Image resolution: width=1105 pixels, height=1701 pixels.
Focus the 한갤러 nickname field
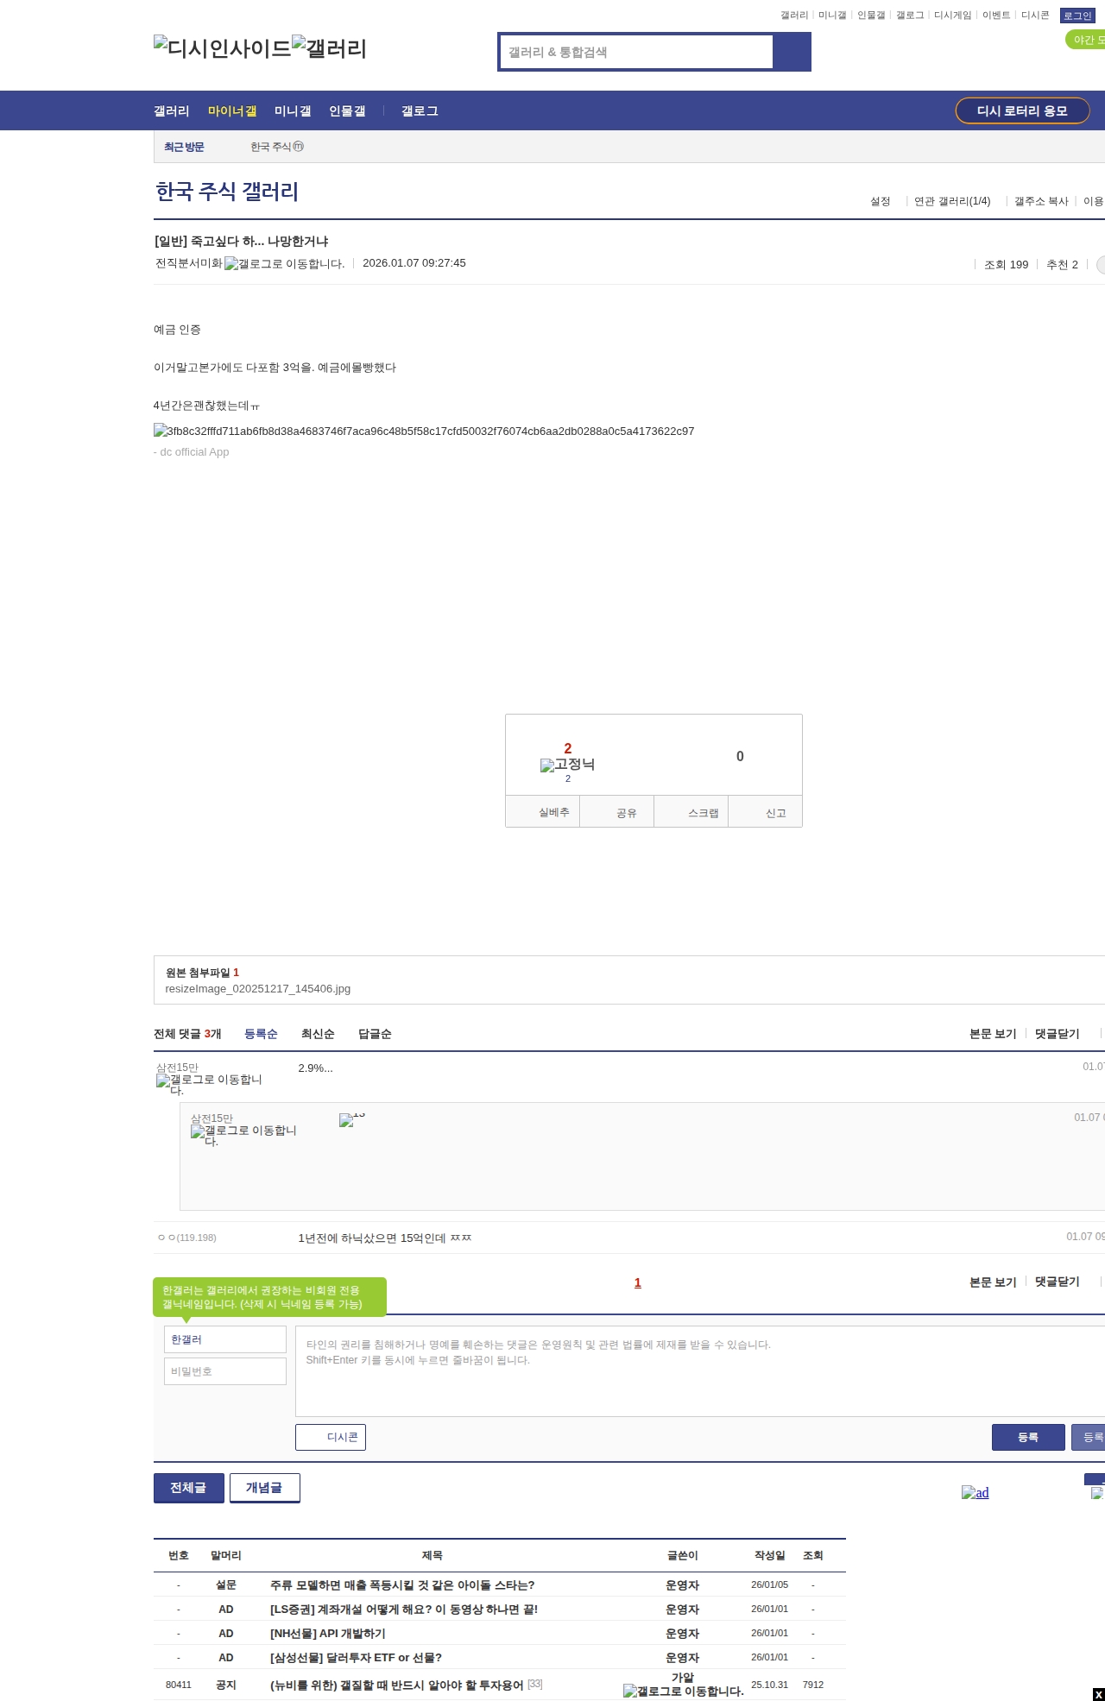[224, 1339]
